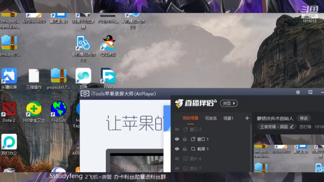Screen dimensions: 324x182
Task: Open the AirDisk HDD desktop shortcut
Action: (34, 18)
